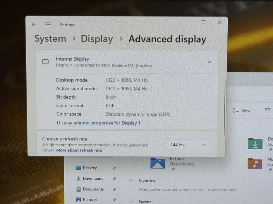Collapse the Recent section
Screen dimensions: 273x204
(131, 202)
